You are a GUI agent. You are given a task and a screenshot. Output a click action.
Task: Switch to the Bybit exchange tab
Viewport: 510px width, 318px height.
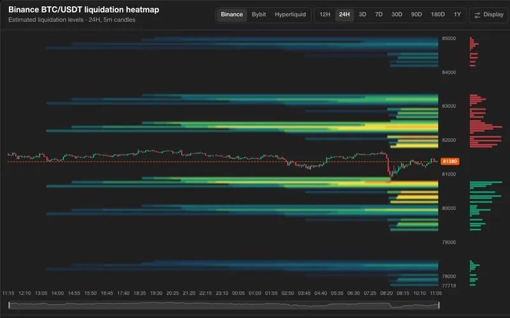[259, 15]
